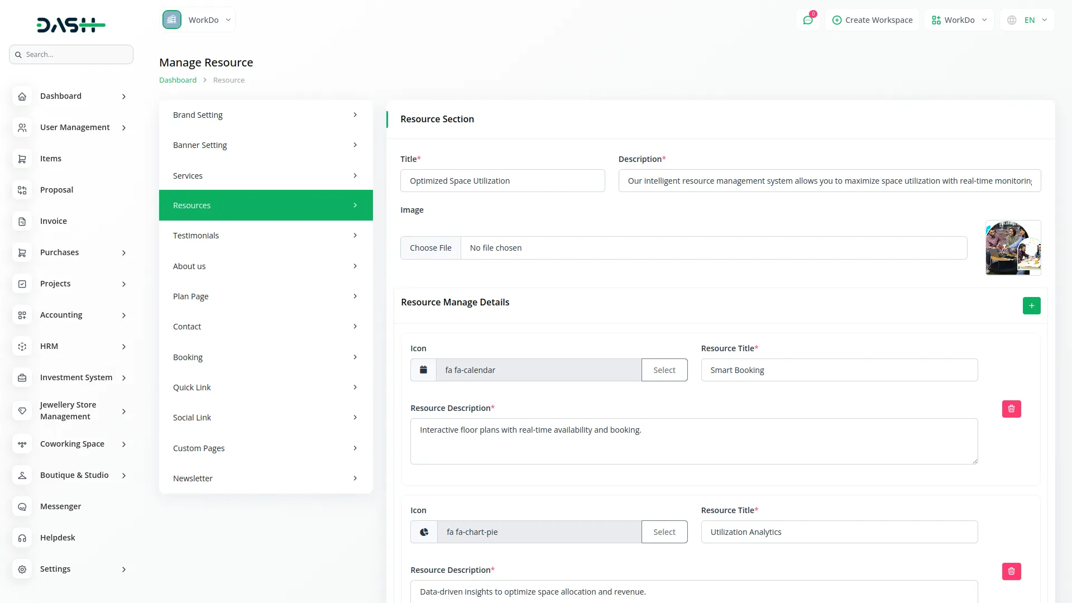Navigate to Dashboard via breadcrumb link
Image resolution: width=1072 pixels, height=603 pixels.
178,80
